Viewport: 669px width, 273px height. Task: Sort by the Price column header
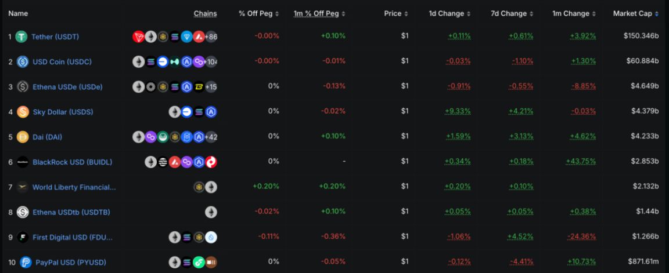396,13
